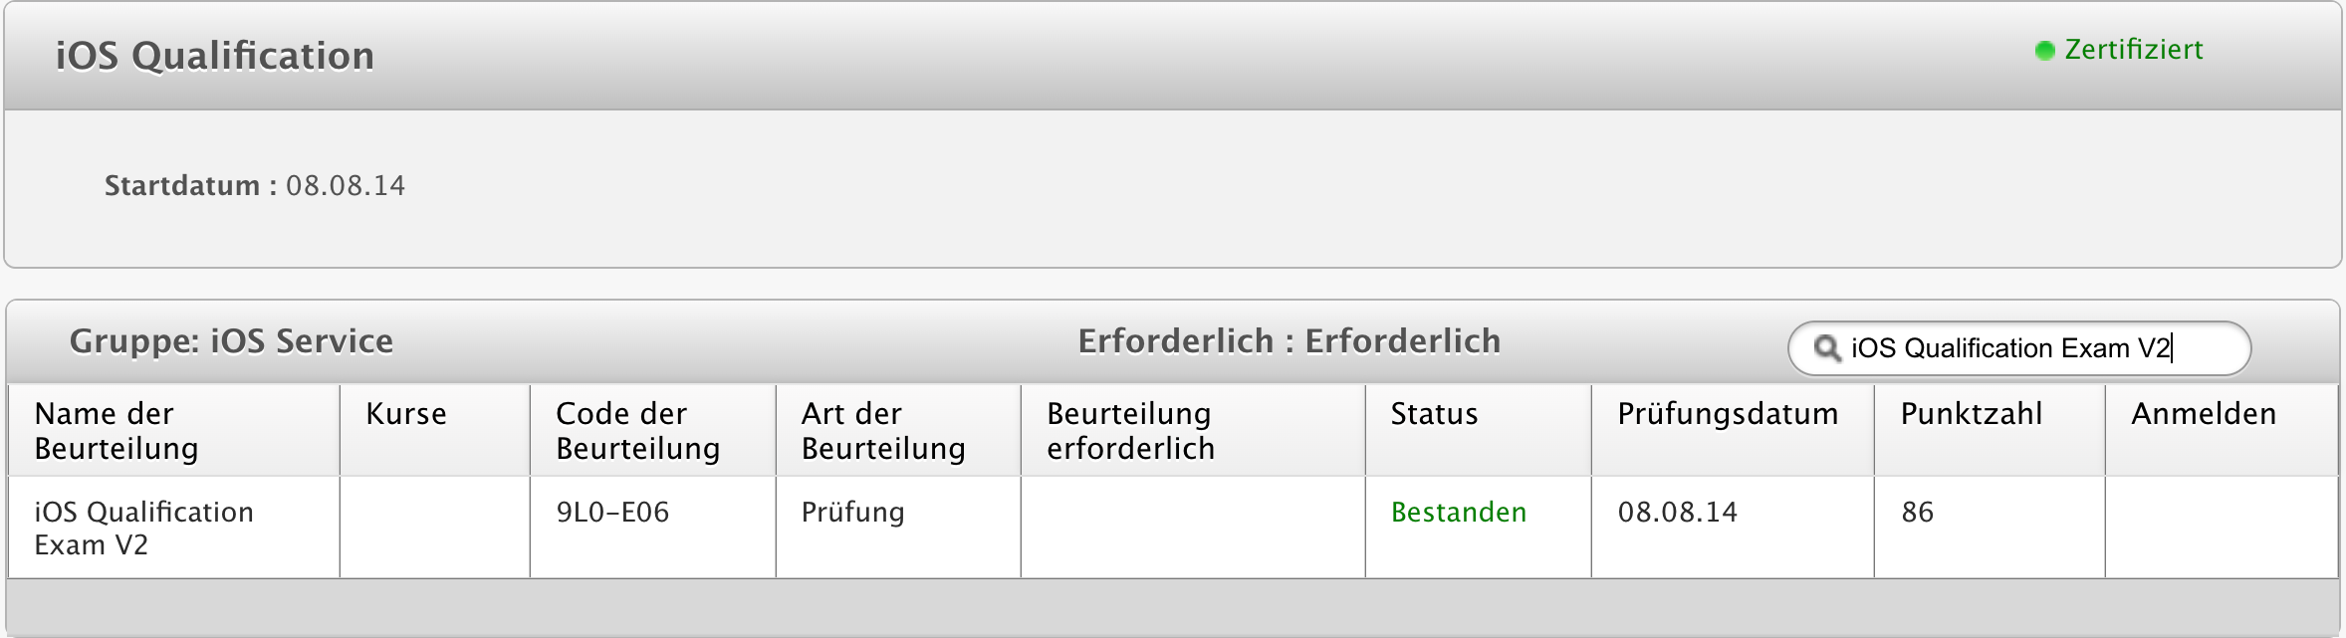Click the green 'Bestanden' status text

point(1458,513)
